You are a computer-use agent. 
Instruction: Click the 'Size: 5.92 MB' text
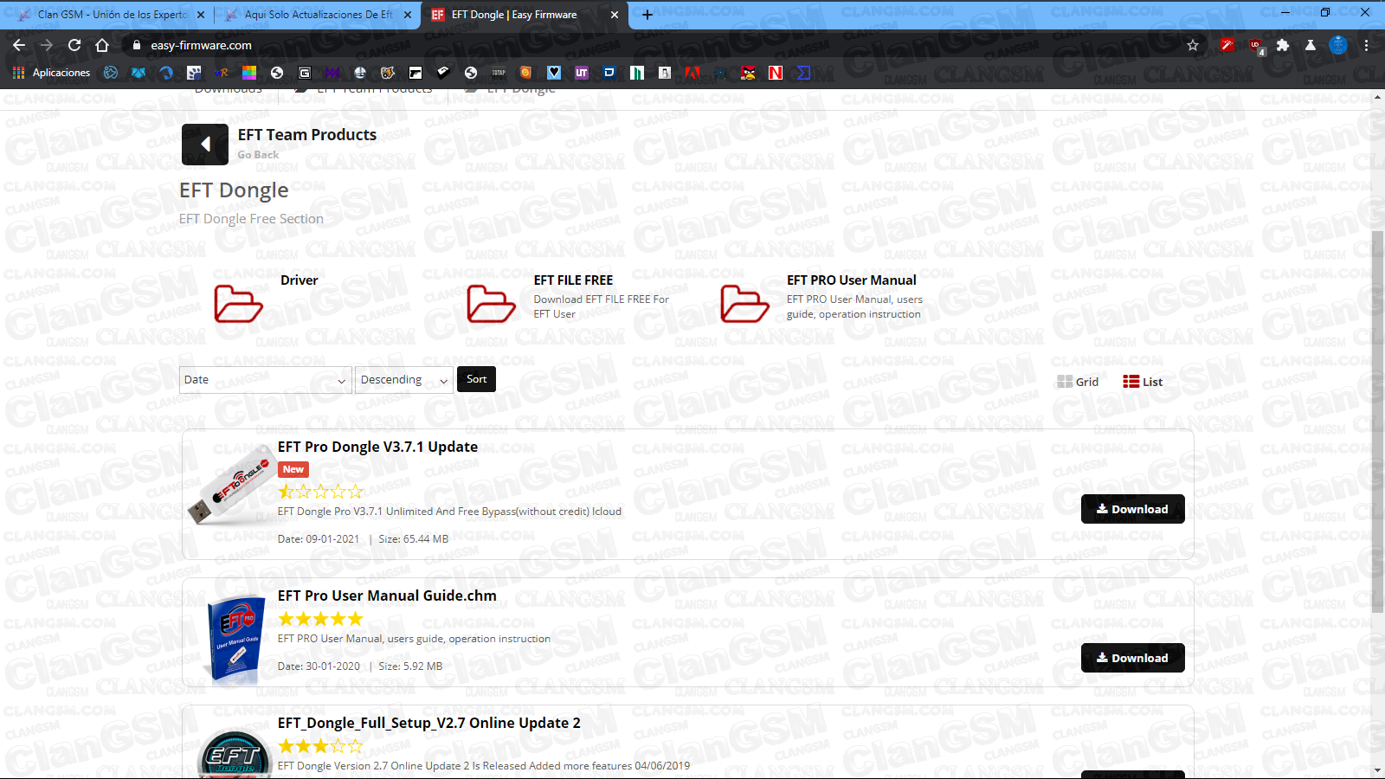point(410,666)
